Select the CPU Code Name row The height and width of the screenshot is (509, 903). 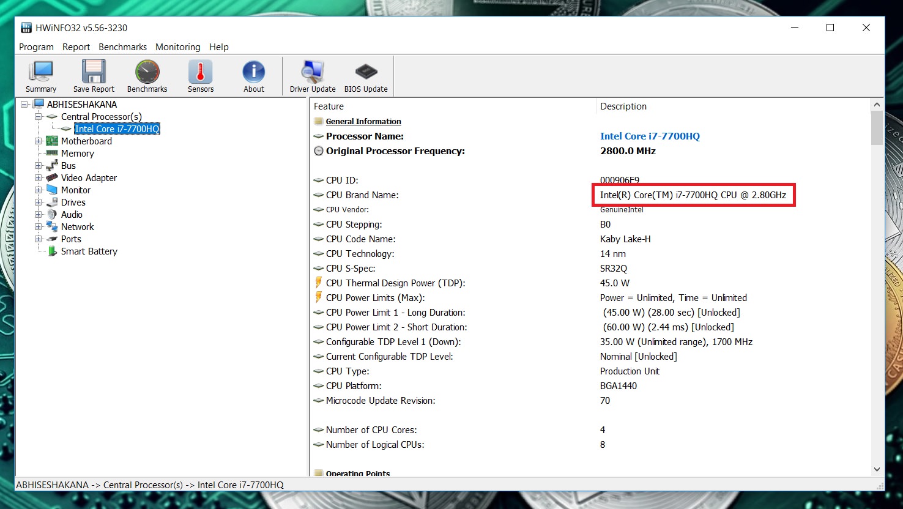[x=590, y=239]
